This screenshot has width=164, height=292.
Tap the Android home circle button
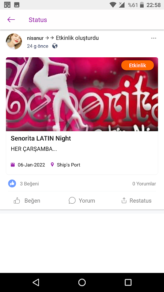pyautogui.click(x=82, y=282)
